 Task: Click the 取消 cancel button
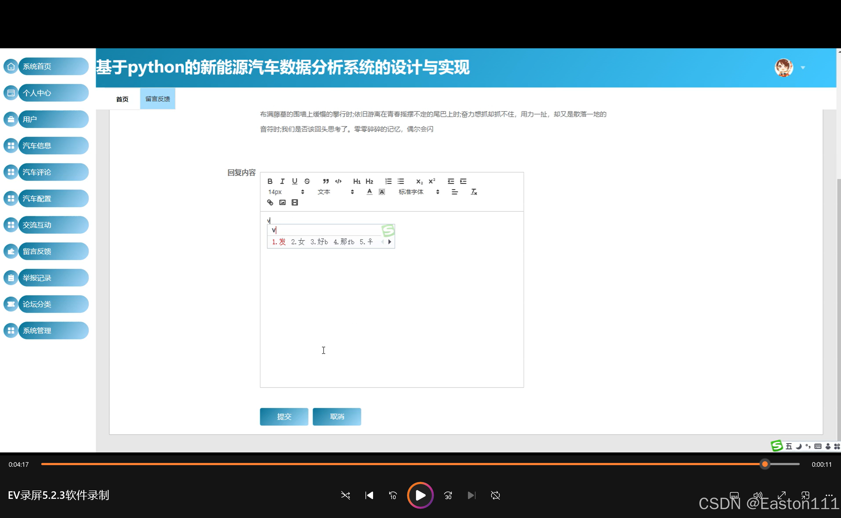pyautogui.click(x=336, y=417)
